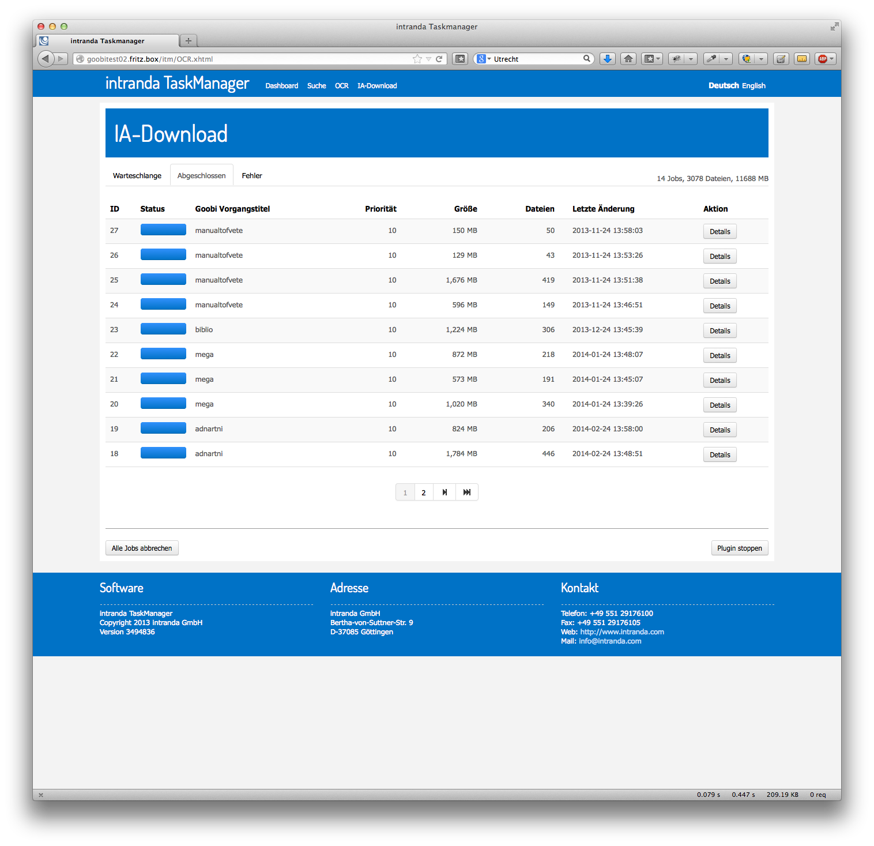Go to pagination page 2

click(x=424, y=492)
